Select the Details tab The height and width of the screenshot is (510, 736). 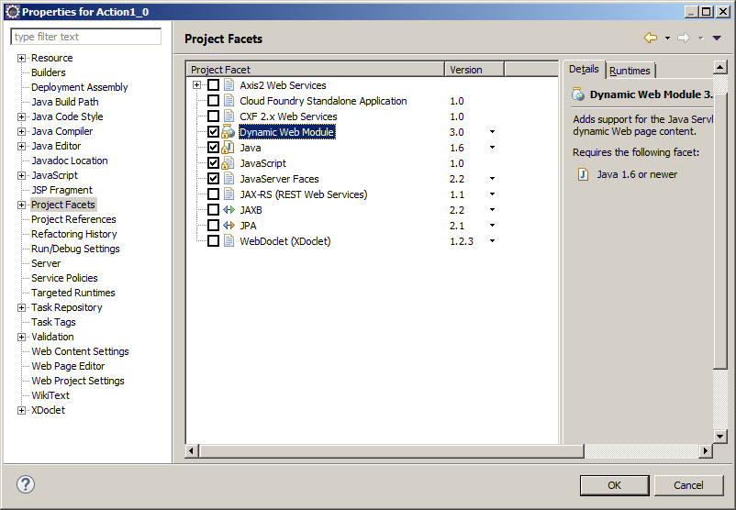[584, 69]
